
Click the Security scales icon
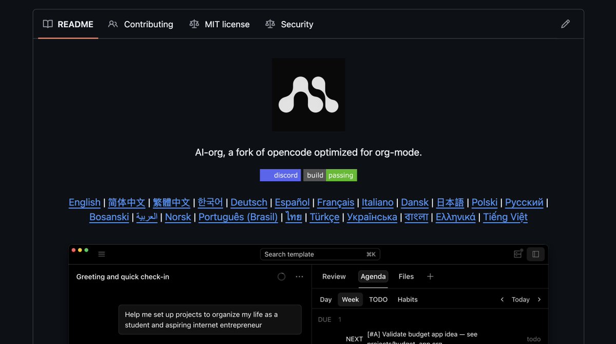(270, 24)
